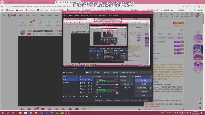The height and width of the screenshot is (115, 205).
Task: Open transition properties three-dot menu
Action: (x=132, y=87)
